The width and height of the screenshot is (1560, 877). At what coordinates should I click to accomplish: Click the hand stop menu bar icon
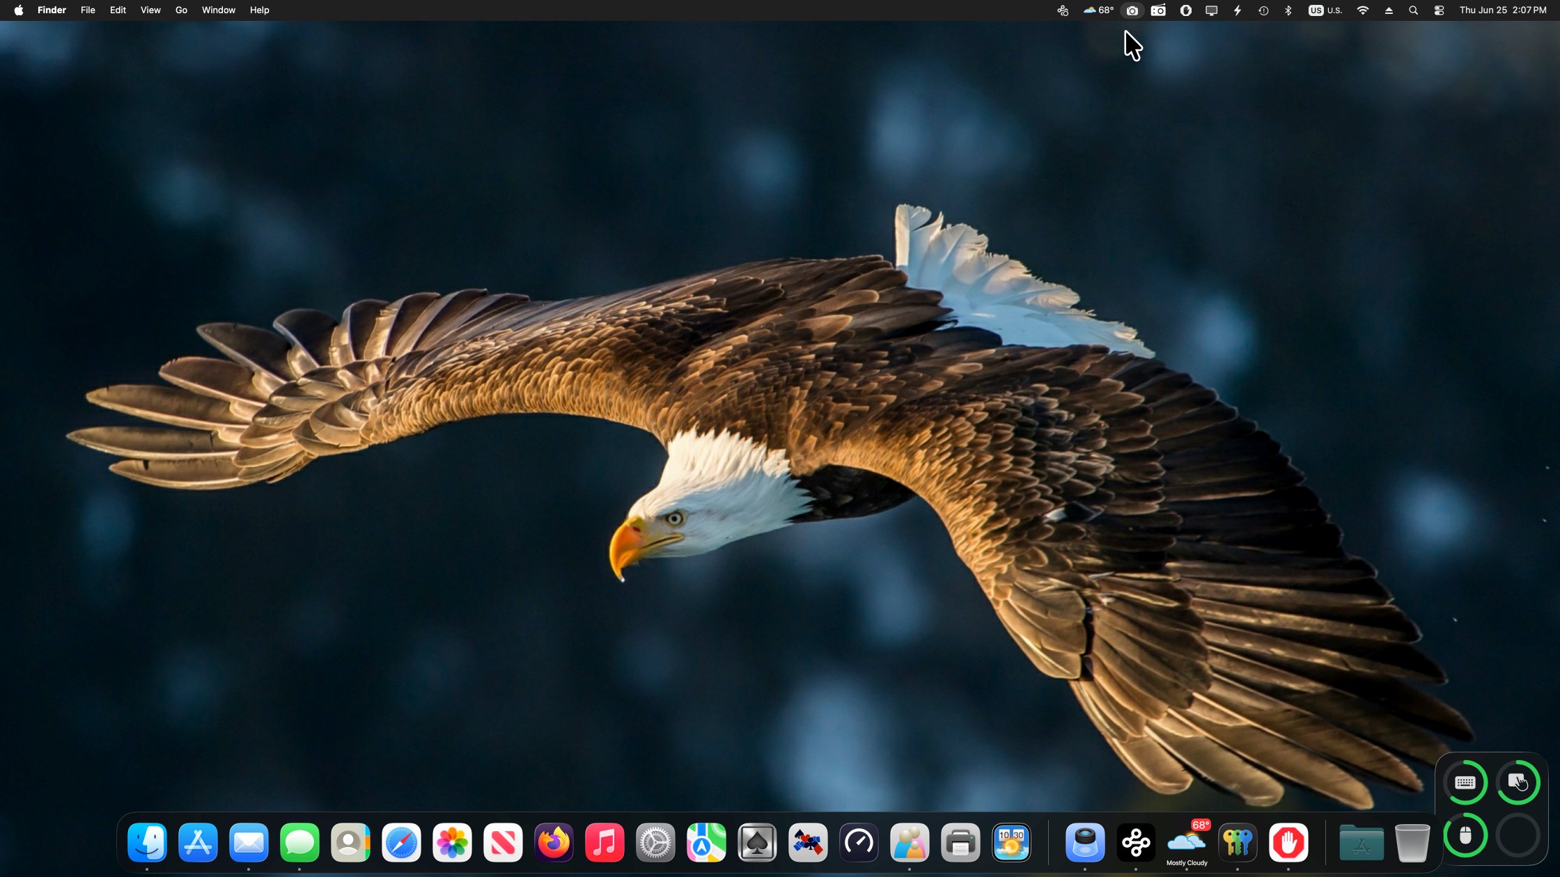[1186, 10]
